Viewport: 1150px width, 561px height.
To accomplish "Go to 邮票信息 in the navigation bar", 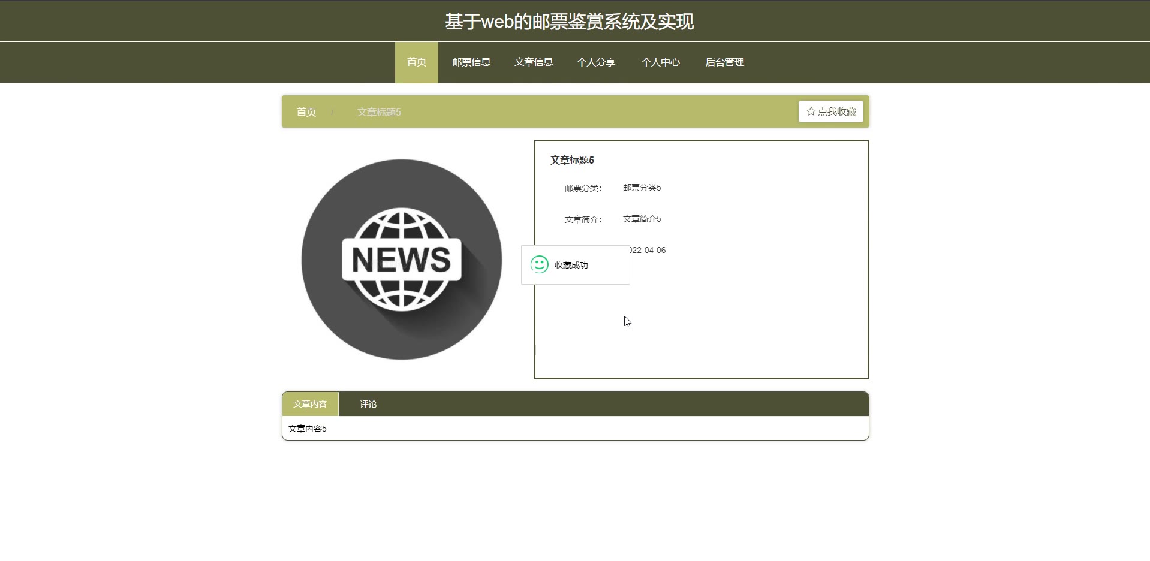I will click(x=471, y=62).
